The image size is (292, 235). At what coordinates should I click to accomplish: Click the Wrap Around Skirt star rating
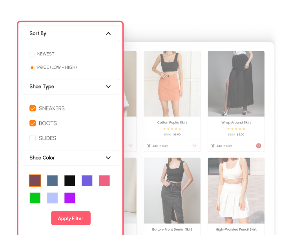click(x=236, y=129)
